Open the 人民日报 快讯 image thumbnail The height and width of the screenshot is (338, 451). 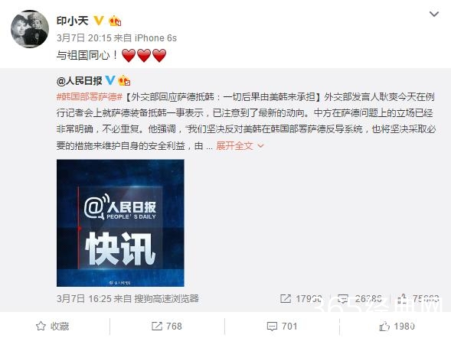pyautogui.click(x=120, y=223)
